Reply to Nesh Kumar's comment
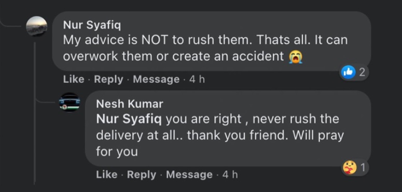 [x=142, y=175]
